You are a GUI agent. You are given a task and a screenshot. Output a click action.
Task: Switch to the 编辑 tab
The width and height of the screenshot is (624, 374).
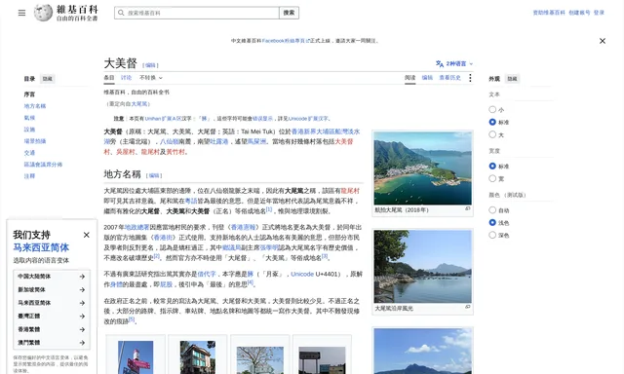pyautogui.click(x=427, y=78)
